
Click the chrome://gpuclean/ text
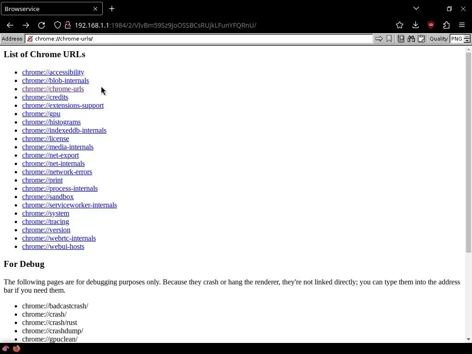[50, 339]
